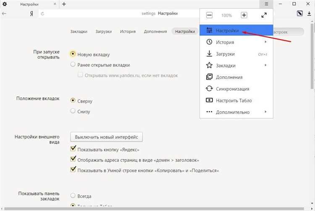Click 'Выключить новый интерфейс' button

coord(107,137)
